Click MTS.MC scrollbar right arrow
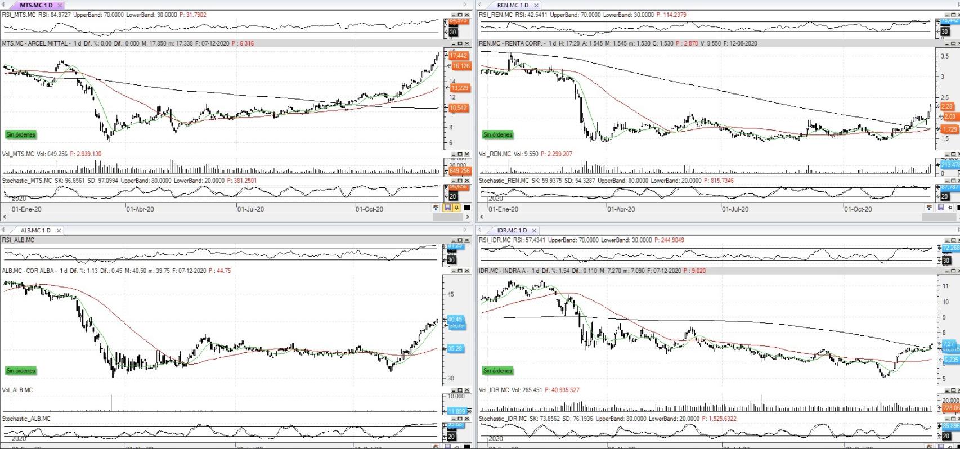 coord(468,217)
